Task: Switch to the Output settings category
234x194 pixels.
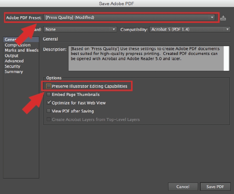Action: tap(11, 56)
